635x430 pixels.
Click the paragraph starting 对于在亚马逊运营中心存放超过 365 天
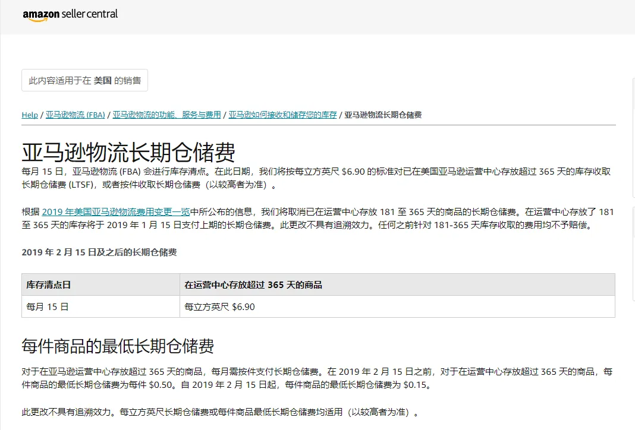pyautogui.click(x=317, y=378)
